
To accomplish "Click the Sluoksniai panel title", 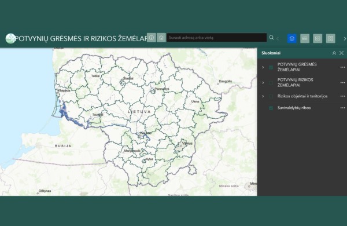I will (x=271, y=53).
